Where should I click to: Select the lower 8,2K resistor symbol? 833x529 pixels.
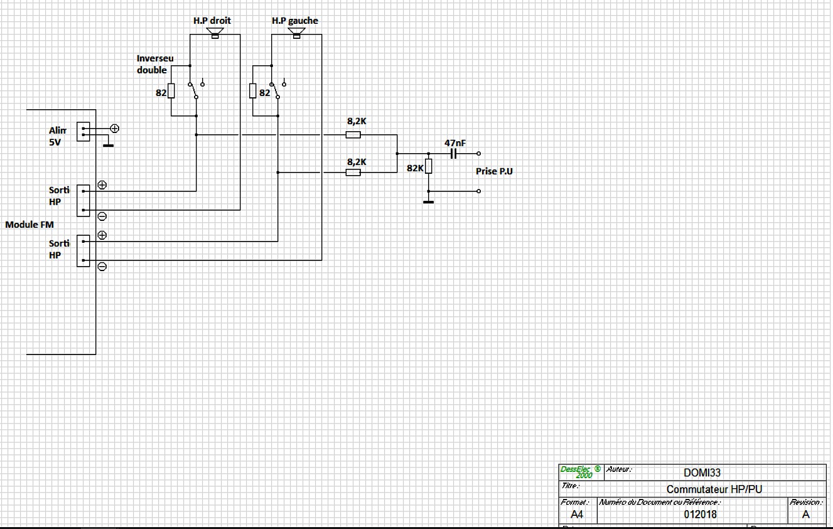click(x=353, y=173)
